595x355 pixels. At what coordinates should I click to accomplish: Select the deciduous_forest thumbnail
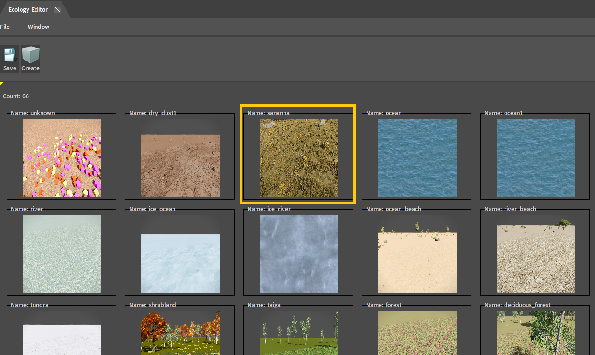click(x=536, y=333)
